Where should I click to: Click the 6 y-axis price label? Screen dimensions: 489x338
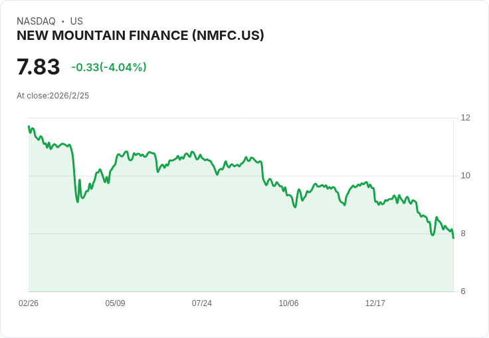pyautogui.click(x=463, y=291)
